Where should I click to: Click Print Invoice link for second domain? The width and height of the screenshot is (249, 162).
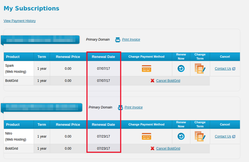pyautogui.click(x=133, y=107)
